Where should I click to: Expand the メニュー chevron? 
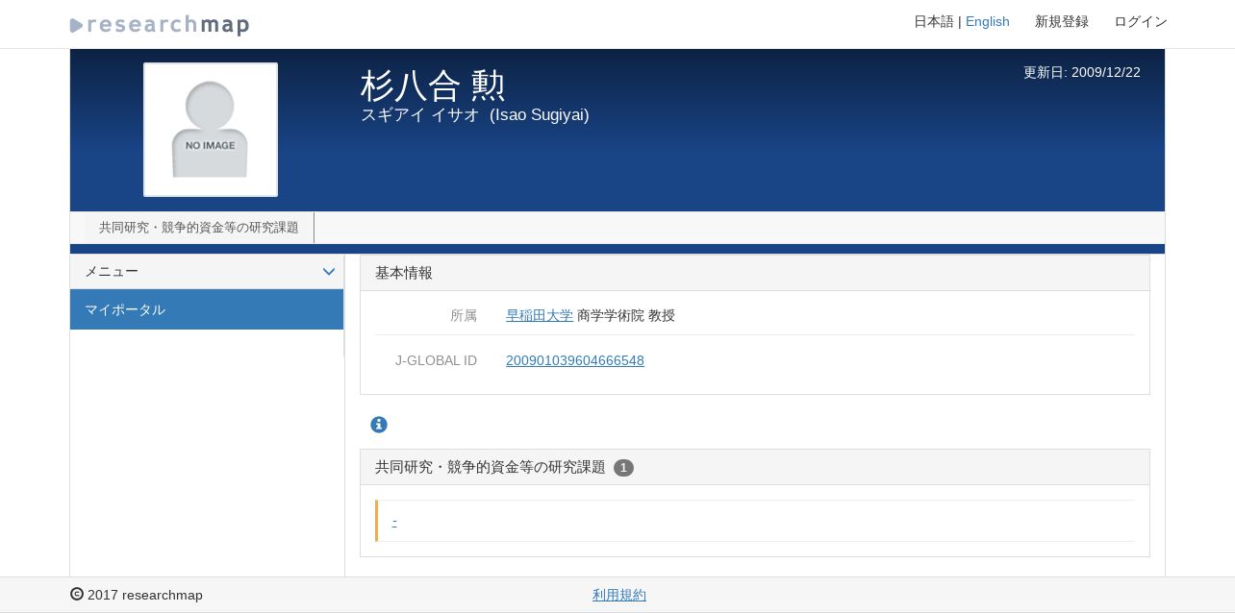329,272
